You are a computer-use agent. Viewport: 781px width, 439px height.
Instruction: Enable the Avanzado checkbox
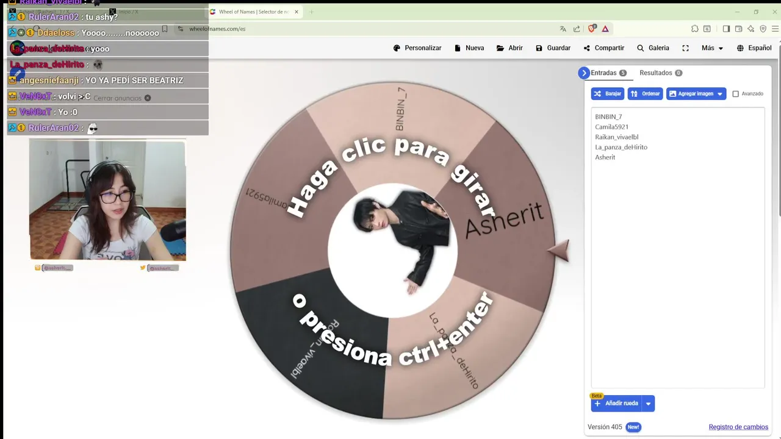[735, 94]
